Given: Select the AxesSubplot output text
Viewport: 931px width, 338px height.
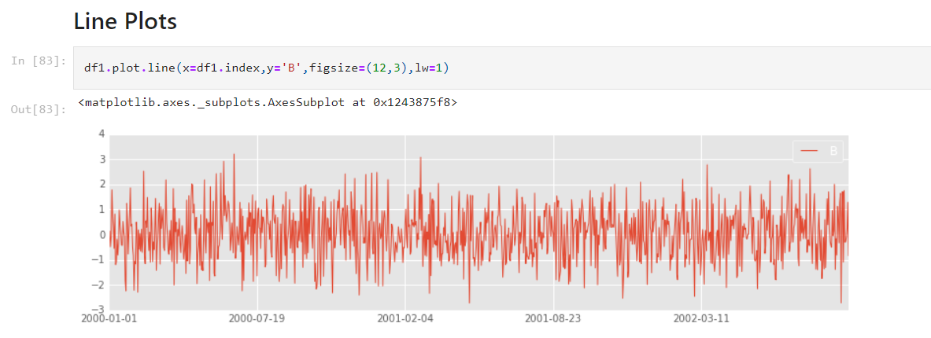Looking at the screenshot, I should point(268,103).
